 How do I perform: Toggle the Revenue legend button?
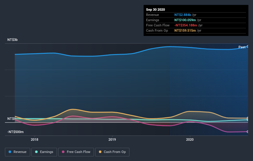[x=18, y=152]
